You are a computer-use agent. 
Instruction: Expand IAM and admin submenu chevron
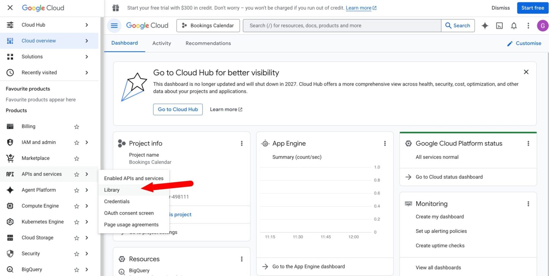(87, 142)
